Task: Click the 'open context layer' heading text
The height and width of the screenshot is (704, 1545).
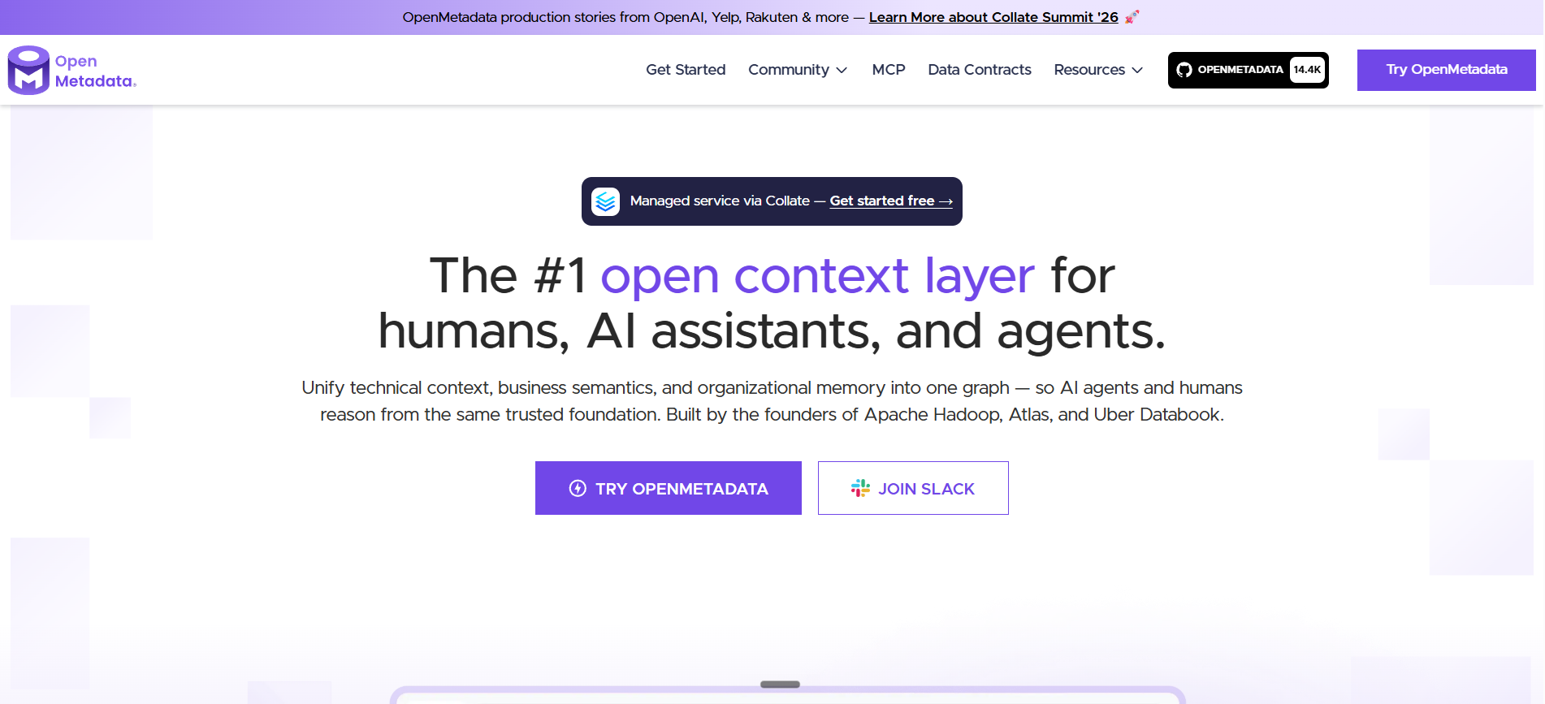Action: (x=817, y=275)
